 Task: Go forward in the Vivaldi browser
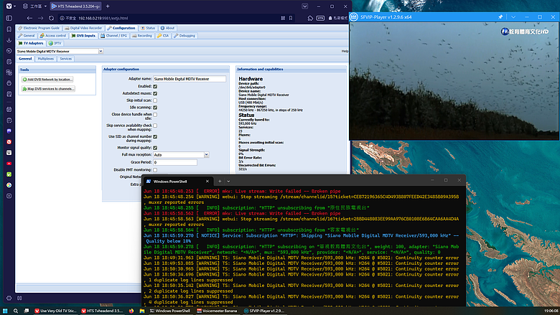click(40, 18)
